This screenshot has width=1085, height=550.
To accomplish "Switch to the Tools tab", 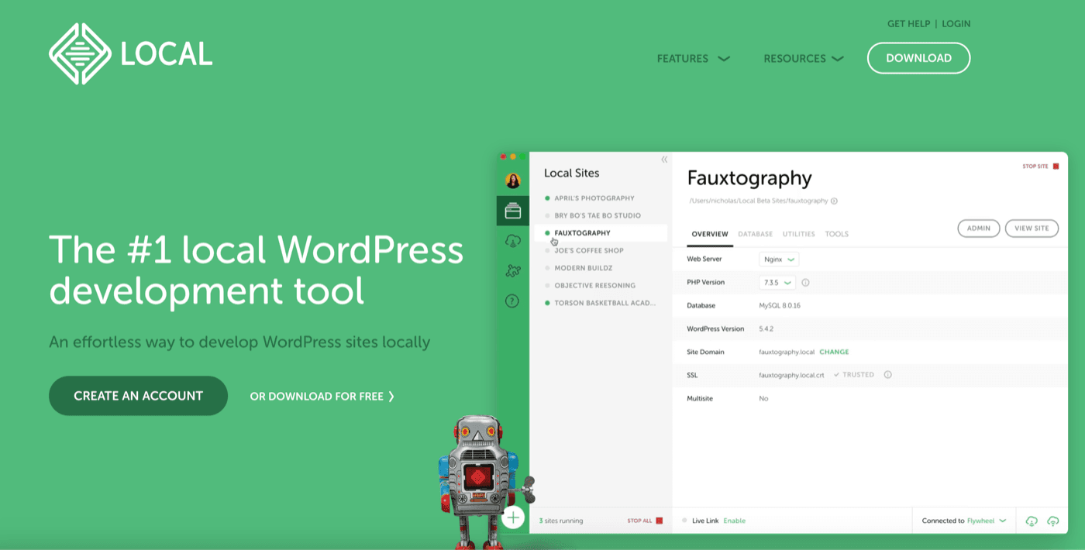I will tap(836, 234).
